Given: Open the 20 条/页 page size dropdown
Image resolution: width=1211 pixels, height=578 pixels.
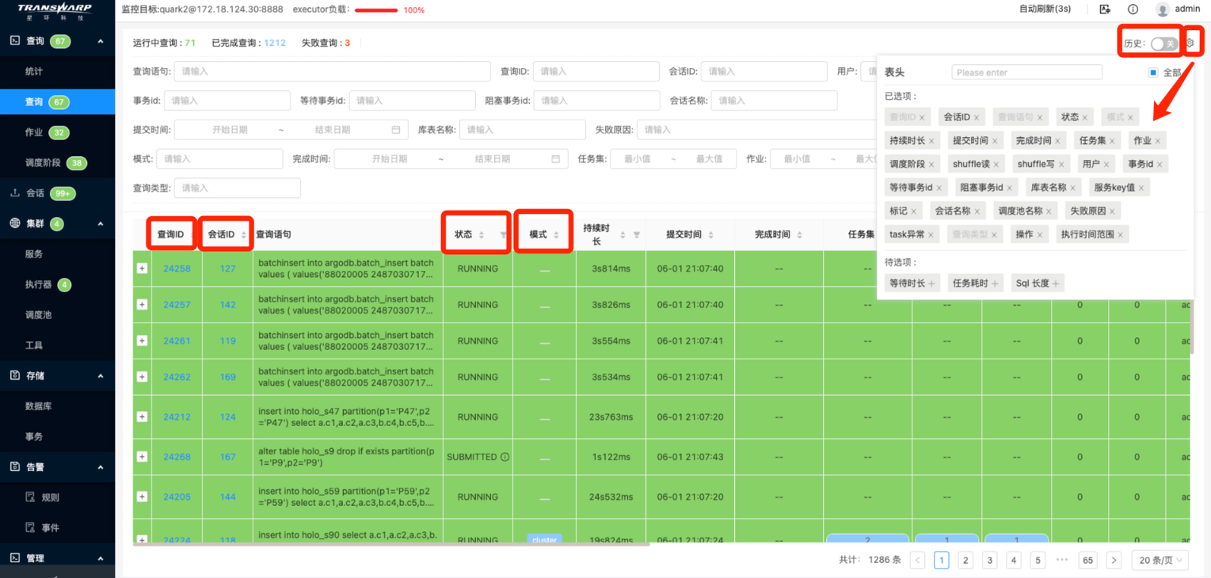Looking at the screenshot, I should click(x=1160, y=560).
